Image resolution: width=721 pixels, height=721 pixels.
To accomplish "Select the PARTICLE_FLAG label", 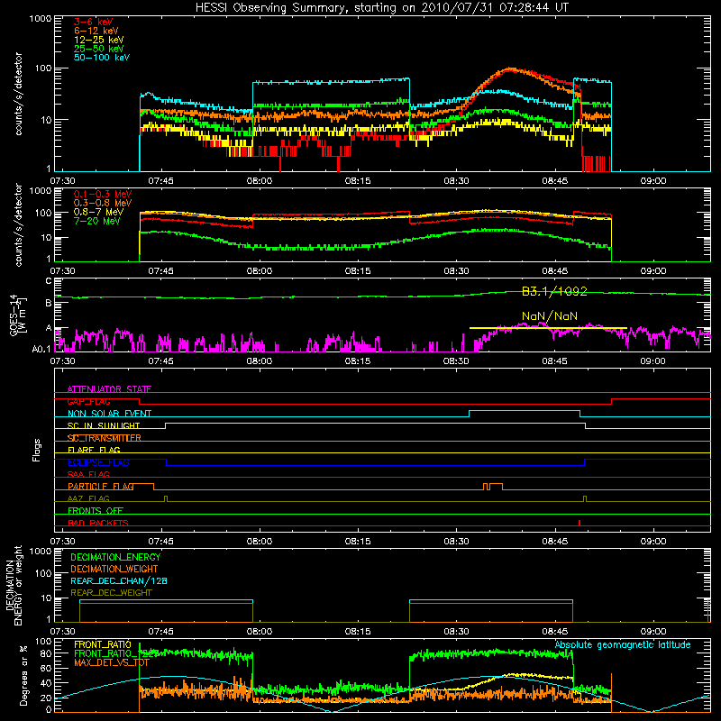I will 101,486.
